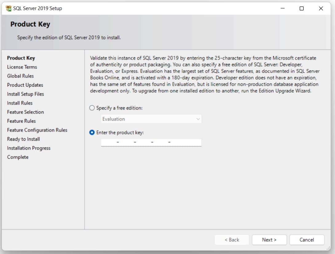Minimize the SQL Server Setup window
The image size is (335, 254).
tap(282, 9)
